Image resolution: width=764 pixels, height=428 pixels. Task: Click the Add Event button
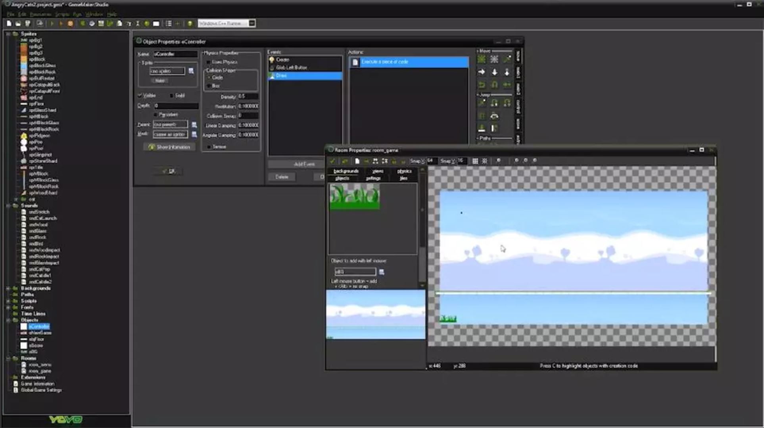point(304,164)
